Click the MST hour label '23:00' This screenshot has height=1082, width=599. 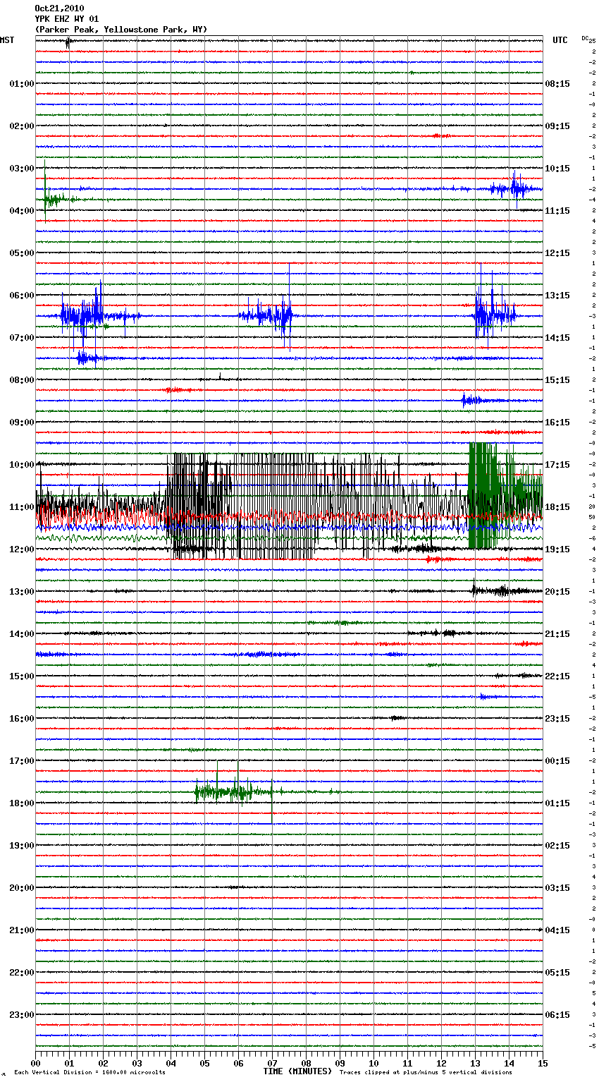(21, 1015)
